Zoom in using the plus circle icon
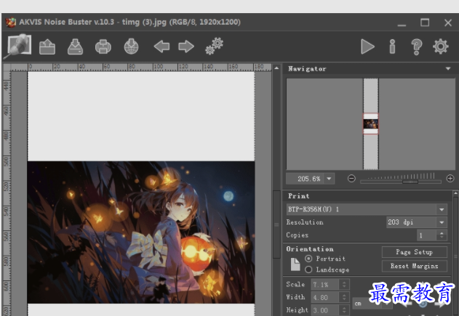Screen dimensions: 459x316 click(450, 178)
